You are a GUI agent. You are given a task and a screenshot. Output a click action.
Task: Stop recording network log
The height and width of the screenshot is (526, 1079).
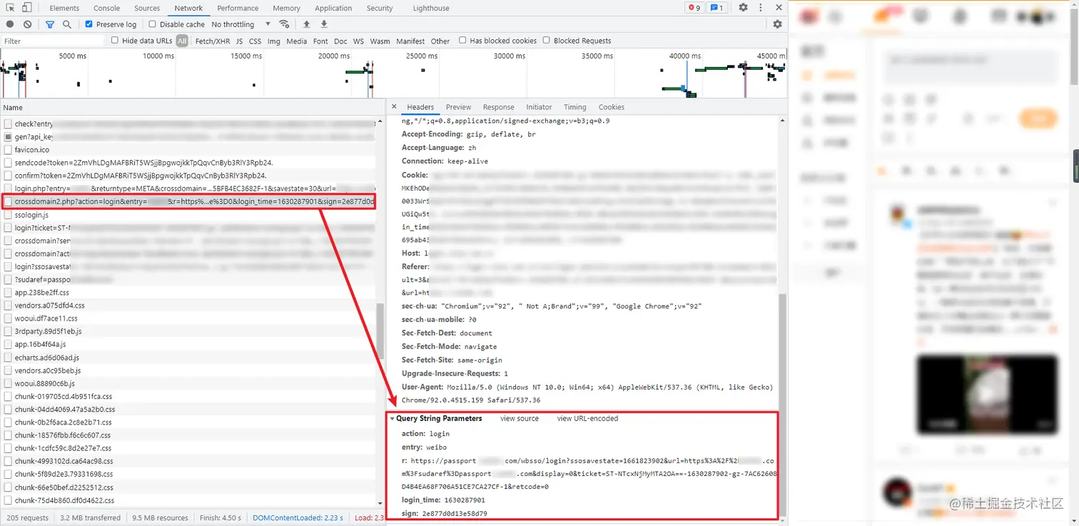tap(10, 24)
